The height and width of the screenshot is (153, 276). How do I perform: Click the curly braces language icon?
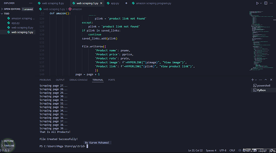240,150
